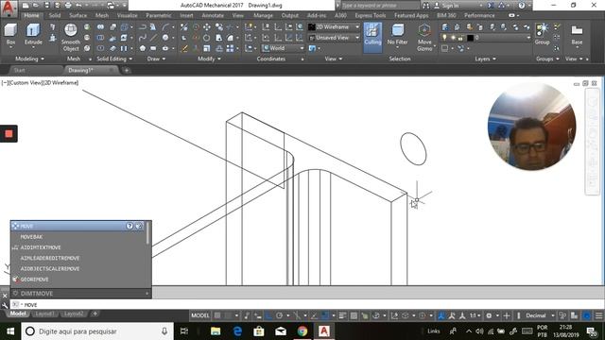Switch to the Solid ribbon tab
Viewport: 605px width, 340px height.
click(55, 15)
